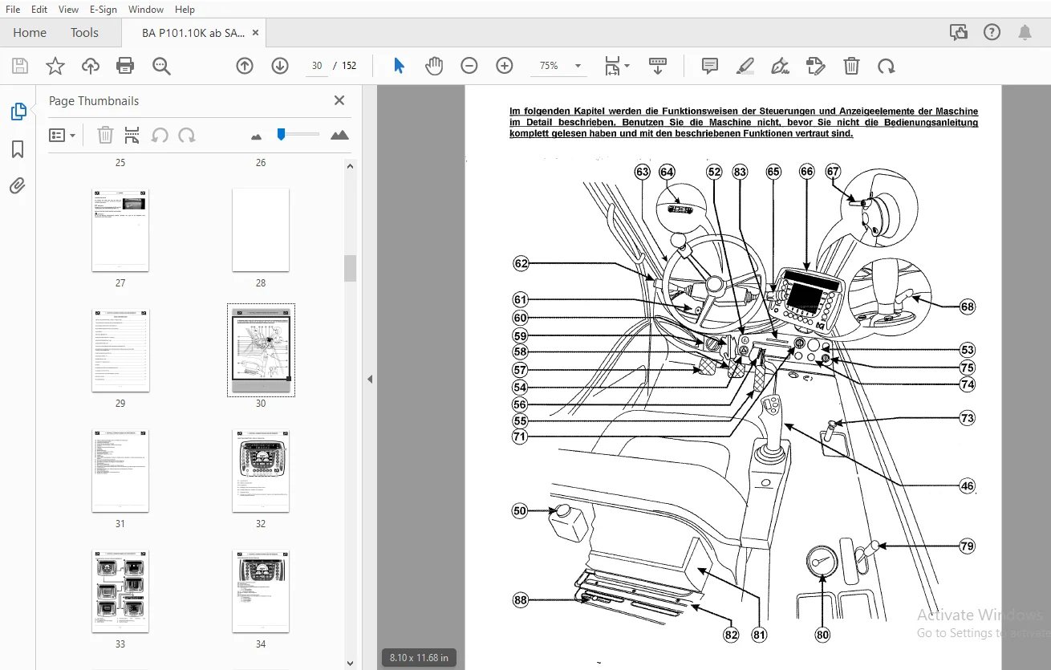
Task: Choose the Selection arrow tool
Action: point(399,66)
